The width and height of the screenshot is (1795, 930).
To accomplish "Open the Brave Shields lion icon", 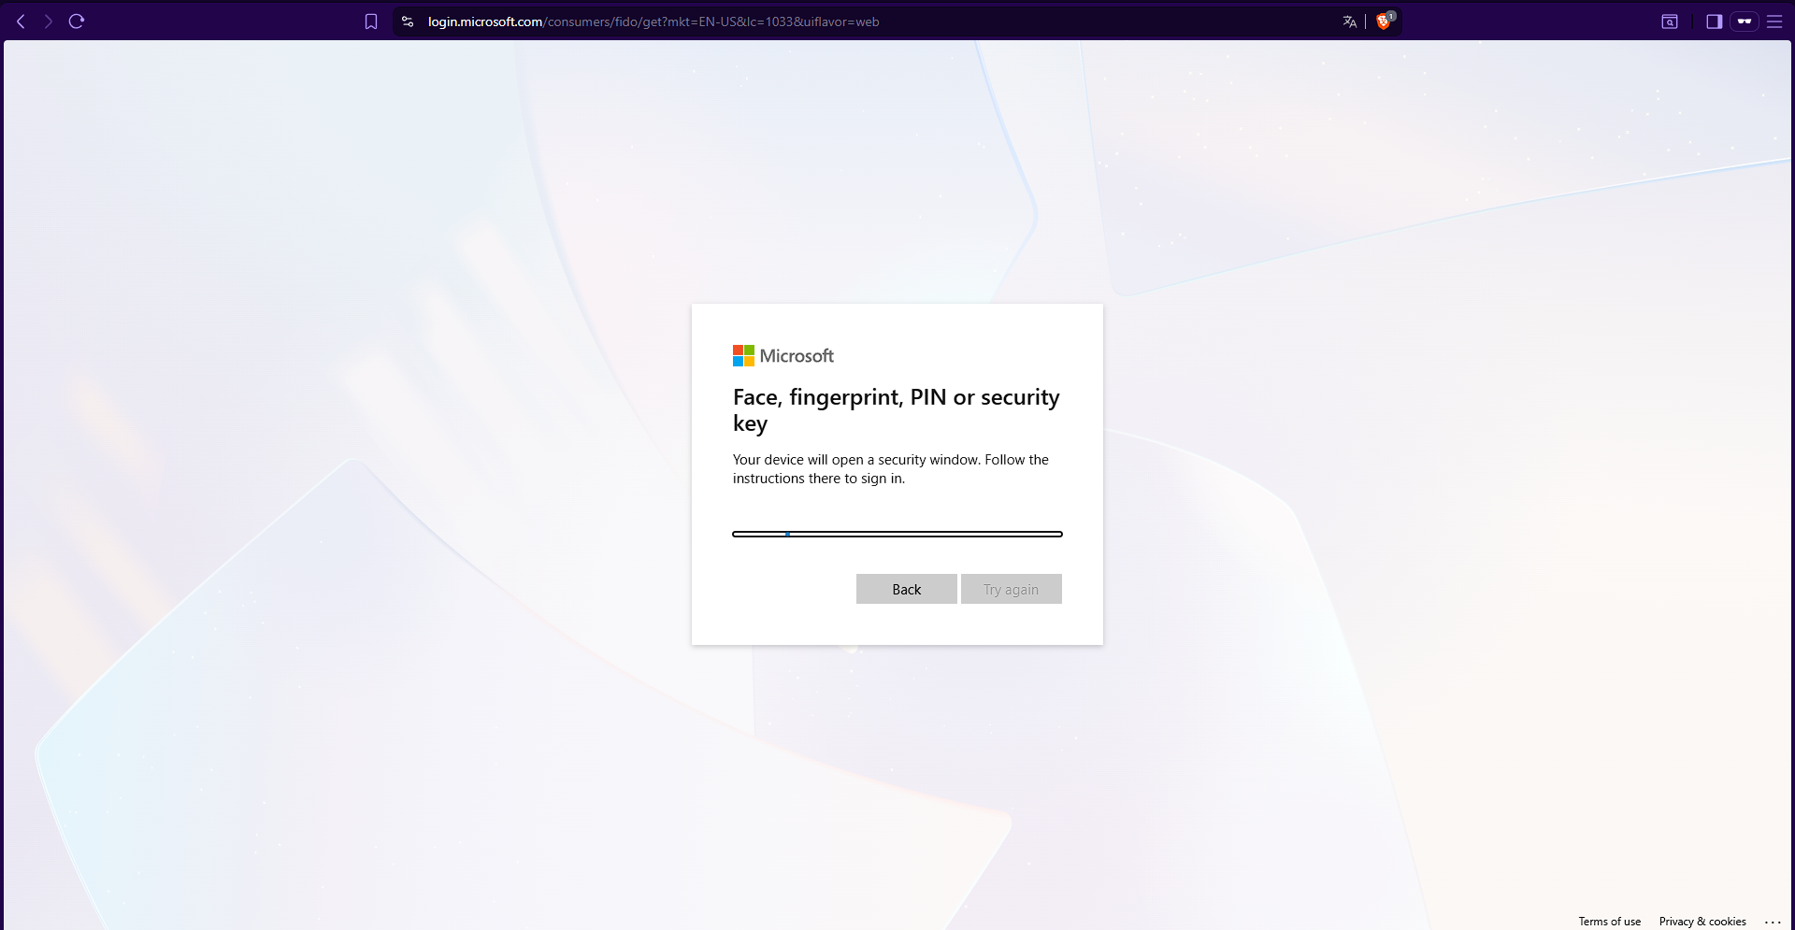I will pos(1384,21).
